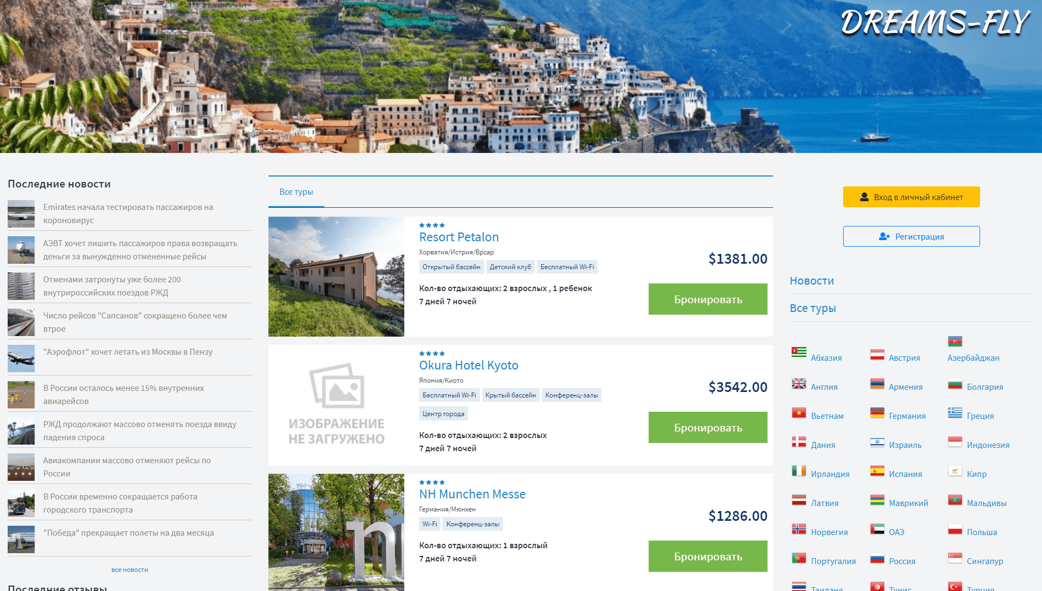Screen dimensions: 1042x591
Task: Open the Okura Hotel Kyoto title link
Action: (468, 365)
